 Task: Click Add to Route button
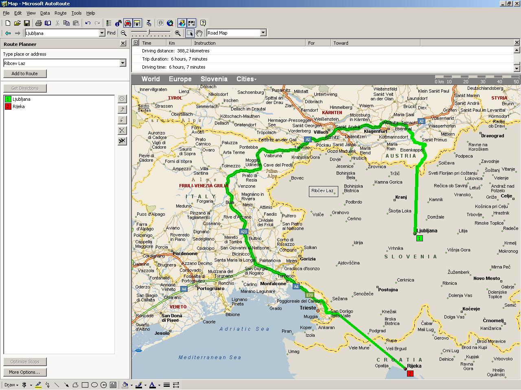[x=25, y=74]
